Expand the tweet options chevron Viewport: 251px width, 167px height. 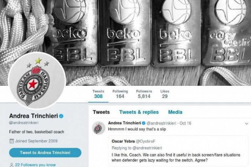click(x=246, y=123)
